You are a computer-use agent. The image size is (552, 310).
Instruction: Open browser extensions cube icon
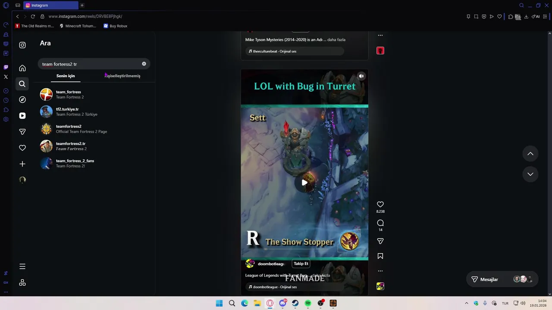coord(511,16)
